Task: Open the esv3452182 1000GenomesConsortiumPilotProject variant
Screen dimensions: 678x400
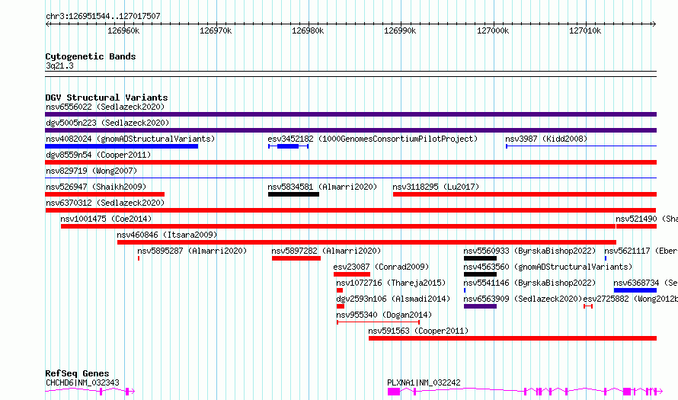Action: coord(373,139)
